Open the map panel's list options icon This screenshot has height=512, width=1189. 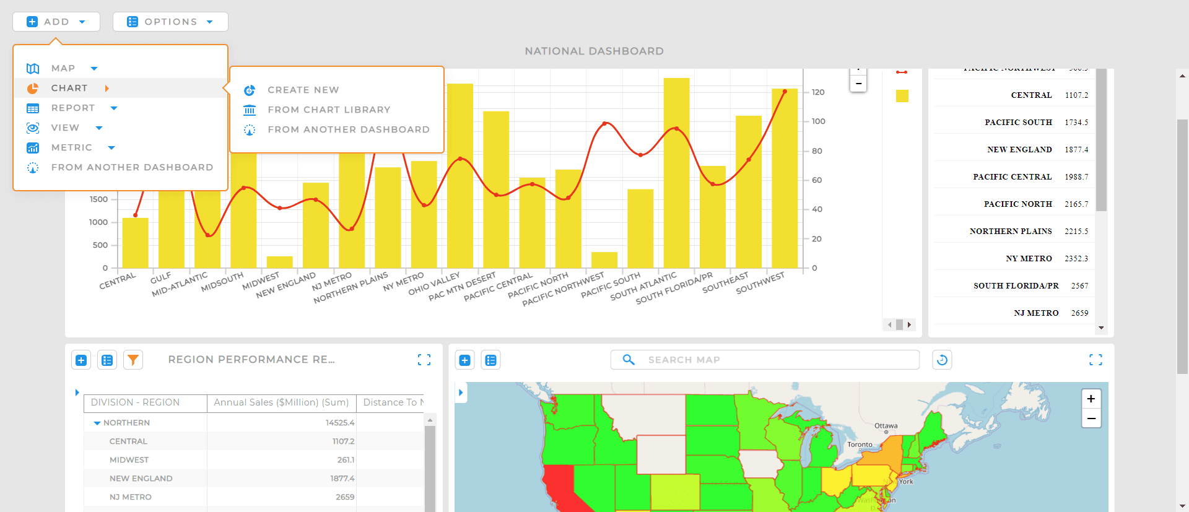(x=491, y=360)
